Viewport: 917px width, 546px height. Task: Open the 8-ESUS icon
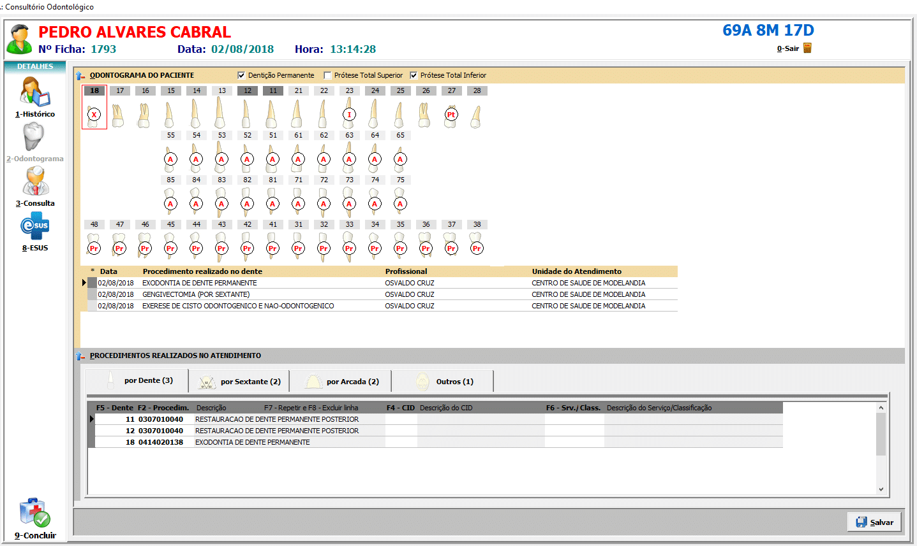(34, 226)
